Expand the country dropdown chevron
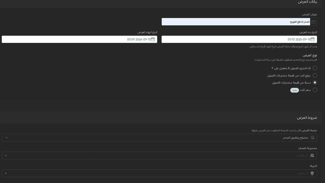Screen dimensions: 325x183 (6, 173)
